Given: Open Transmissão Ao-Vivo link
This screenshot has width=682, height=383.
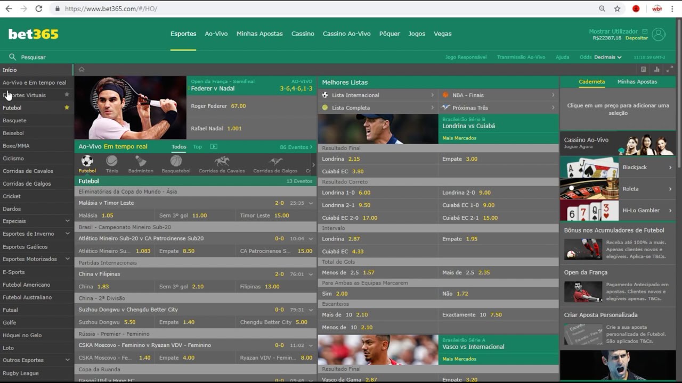Looking at the screenshot, I should pyautogui.click(x=521, y=57).
